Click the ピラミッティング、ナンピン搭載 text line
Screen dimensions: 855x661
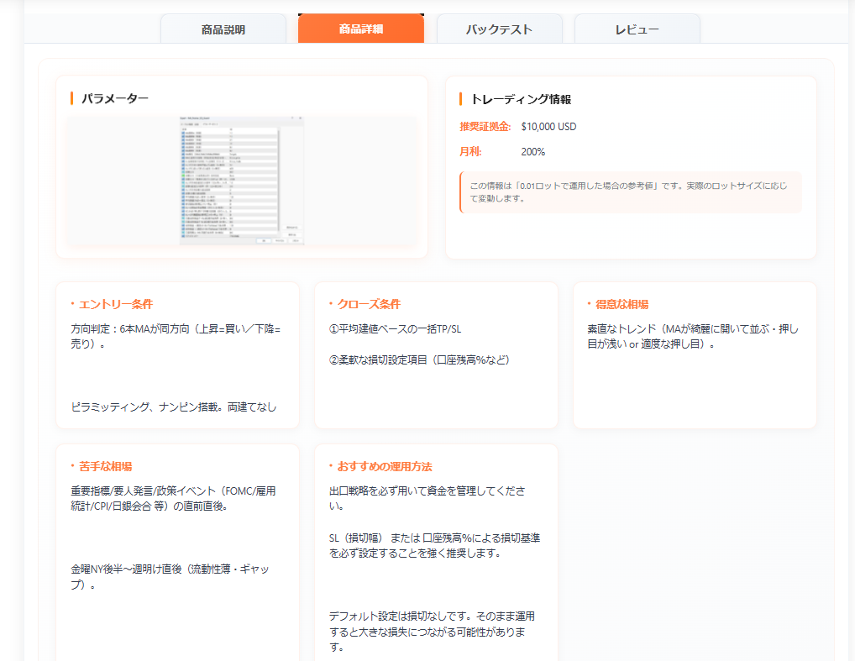(174, 407)
